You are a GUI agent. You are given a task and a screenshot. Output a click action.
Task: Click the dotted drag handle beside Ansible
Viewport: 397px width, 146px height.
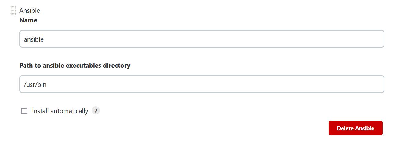point(13,11)
